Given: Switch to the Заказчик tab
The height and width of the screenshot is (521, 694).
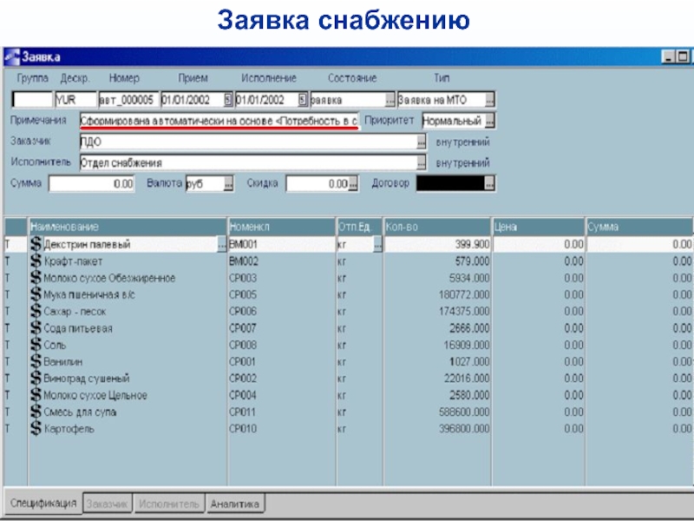Looking at the screenshot, I should pos(107,504).
